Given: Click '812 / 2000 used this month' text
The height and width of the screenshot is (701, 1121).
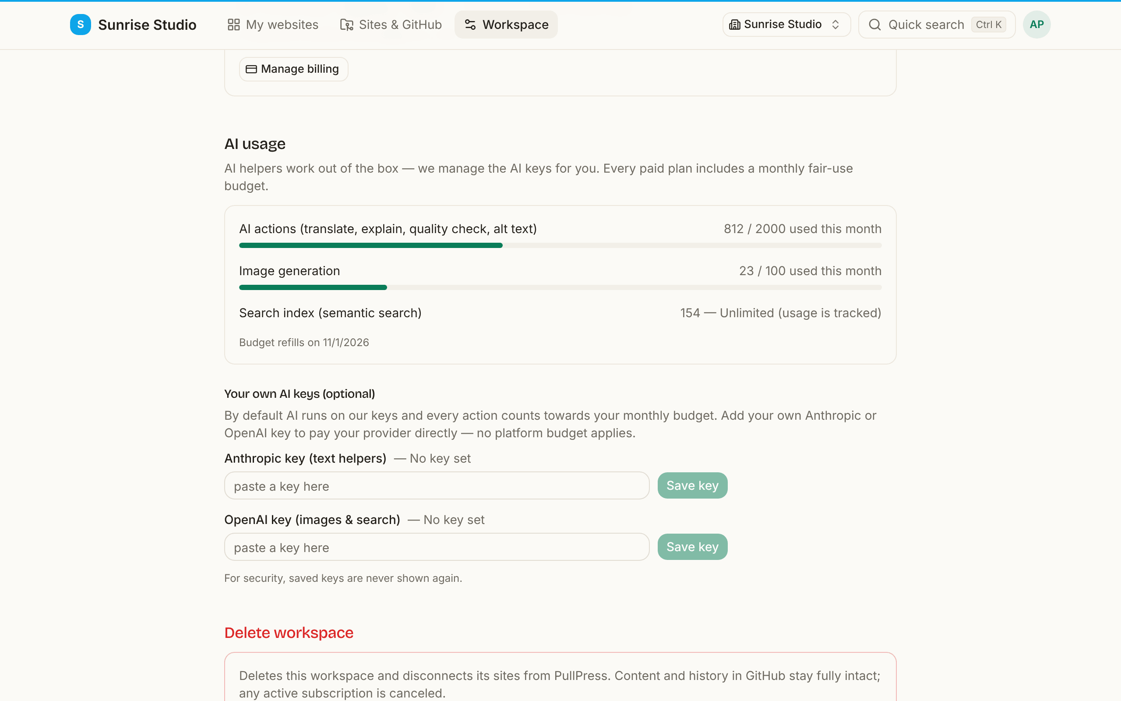Looking at the screenshot, I should 802,229.
